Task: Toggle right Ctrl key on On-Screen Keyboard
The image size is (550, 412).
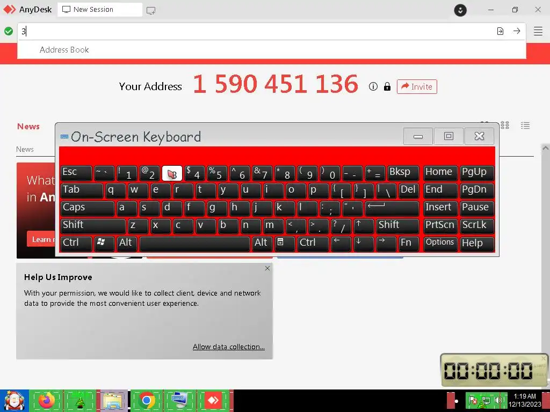Action: (313, 244)
